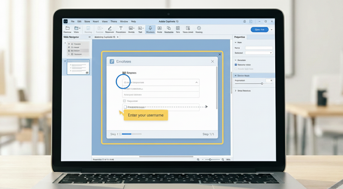Tick the checkbox above the username field
The width and height of the screenshot is (343, 189).
124,101
